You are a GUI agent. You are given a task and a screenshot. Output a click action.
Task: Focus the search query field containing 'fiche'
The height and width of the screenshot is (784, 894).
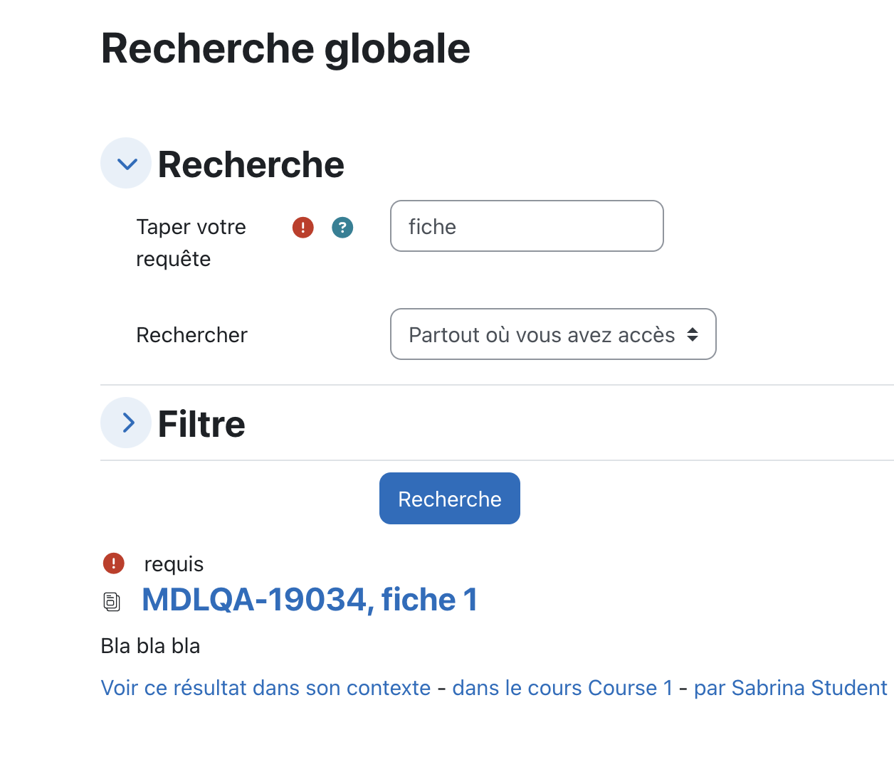[527, 226]
